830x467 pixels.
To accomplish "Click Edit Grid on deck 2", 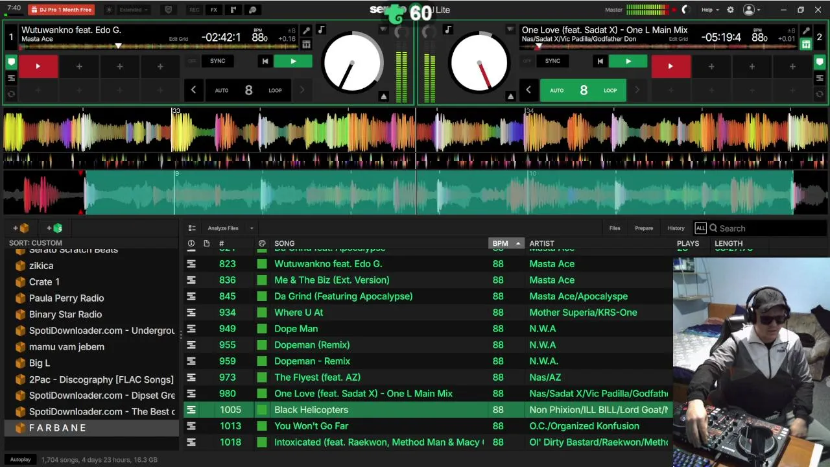I will point(678,39).
